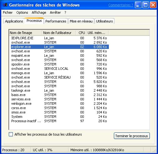Maximize the Gestionnaire des tâches window
Screen dimensions: 158x154
point(145,5)
